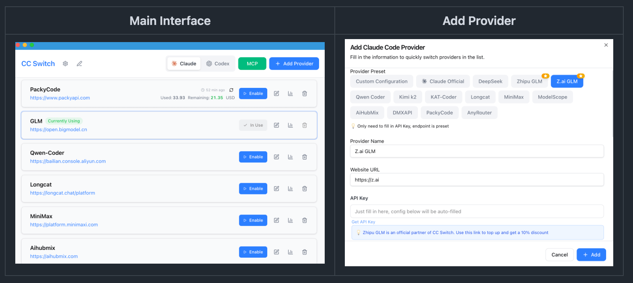Enable the Qwen-Coder provider
Screen dimensions: 633x283
pyautogui.click(x=253, y=157)
